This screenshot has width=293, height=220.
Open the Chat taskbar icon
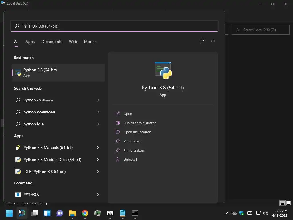[x=60, y=213]
